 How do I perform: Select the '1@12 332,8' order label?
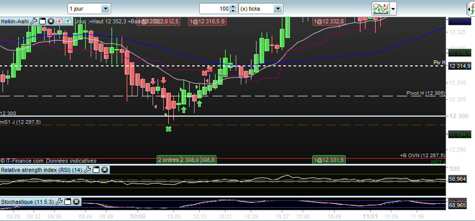point(329,21)
